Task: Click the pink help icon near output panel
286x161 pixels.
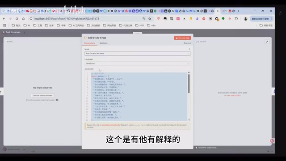Action: (x=272, y=140)
